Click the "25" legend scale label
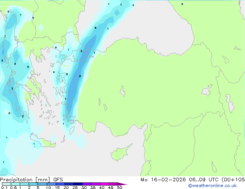 click(75, 187)
